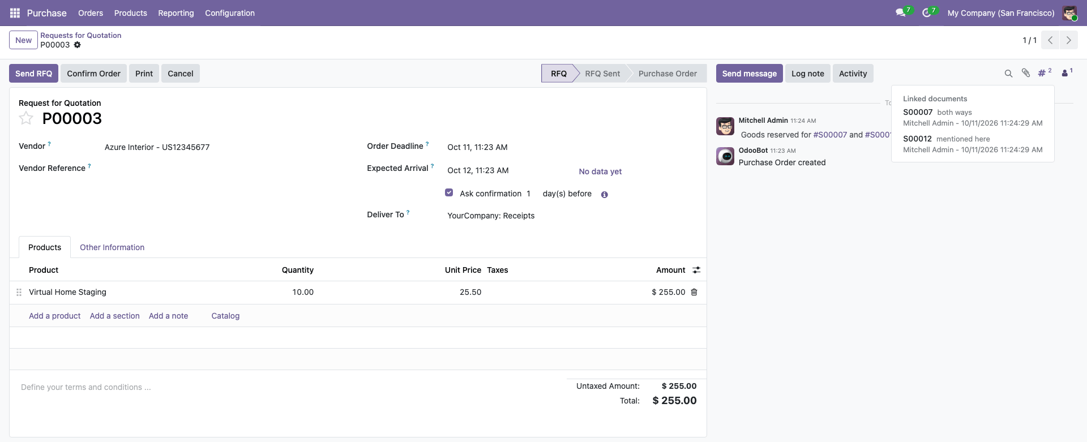
Task: Uncheck the Ask confirmation checkbox
Action: click(449, 192)
